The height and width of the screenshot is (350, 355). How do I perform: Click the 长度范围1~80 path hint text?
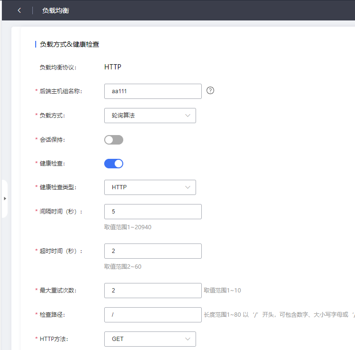[279, 315]
